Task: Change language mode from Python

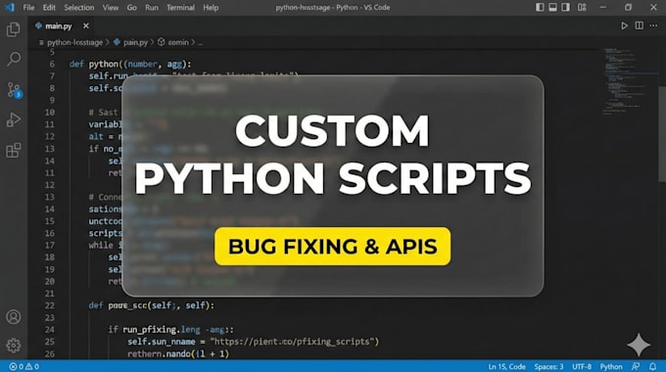Action: pos(611,366)
